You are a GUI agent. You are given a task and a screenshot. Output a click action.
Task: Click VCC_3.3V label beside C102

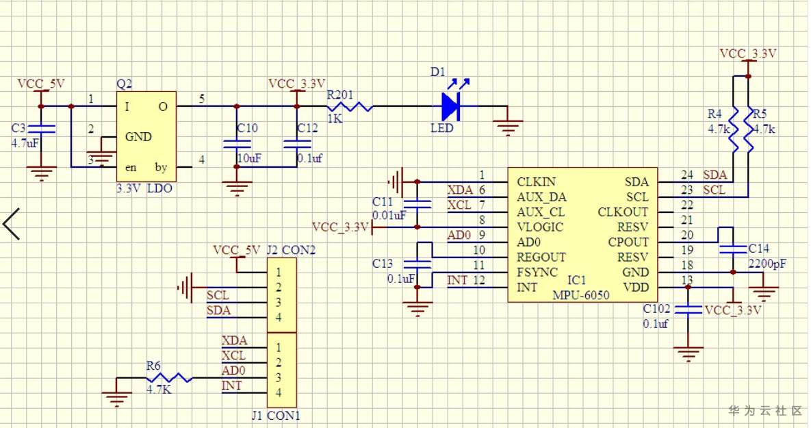coord(733,310)
